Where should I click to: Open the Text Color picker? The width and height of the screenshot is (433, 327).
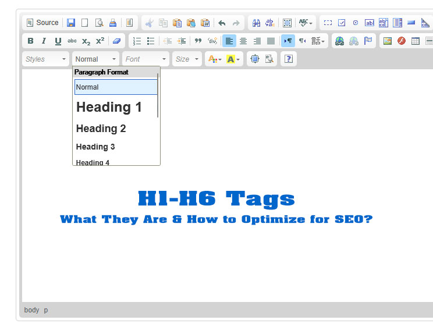click(215, 59)
